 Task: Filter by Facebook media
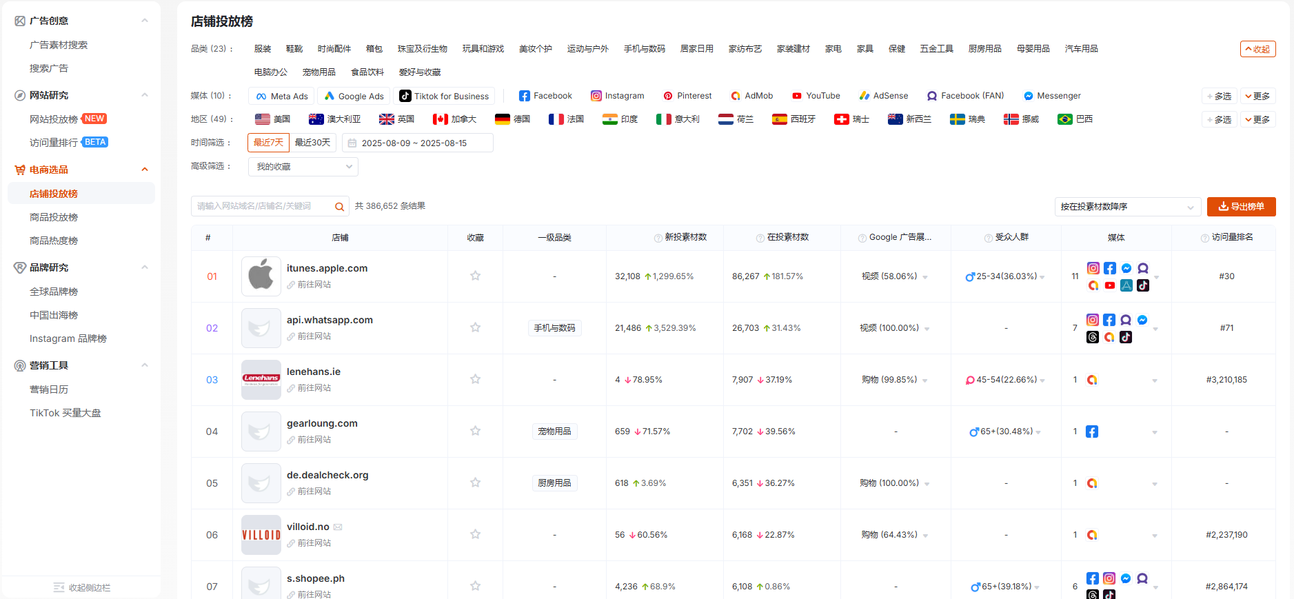pyautogui.click(x=545, y=96)
